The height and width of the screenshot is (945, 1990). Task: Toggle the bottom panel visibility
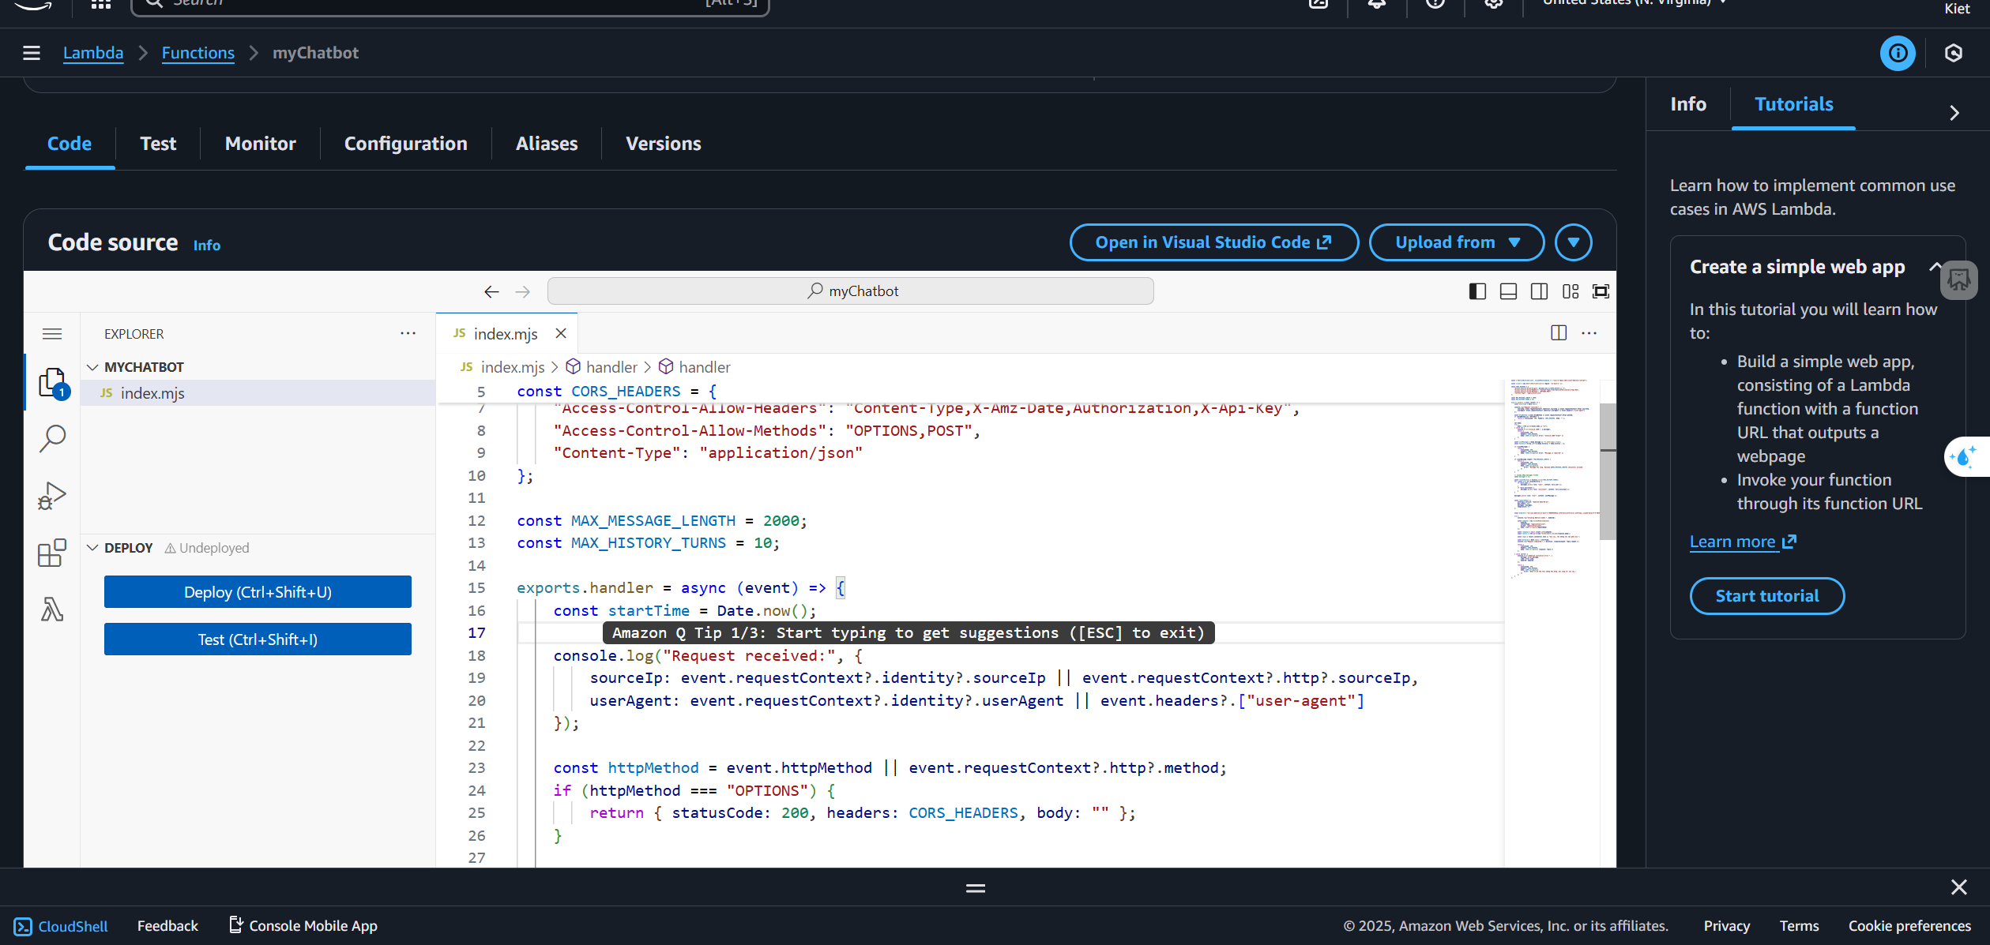click(x=1508, y=291)
